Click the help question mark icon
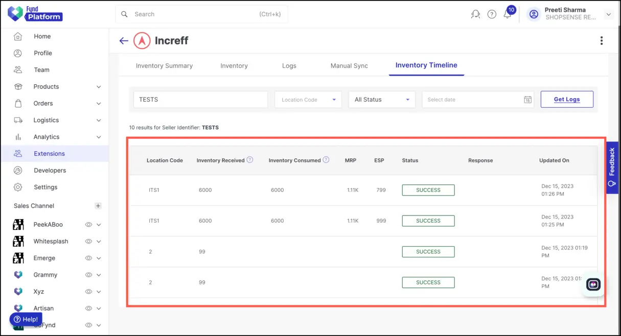 pyautogui.click(x=492, y=14)
